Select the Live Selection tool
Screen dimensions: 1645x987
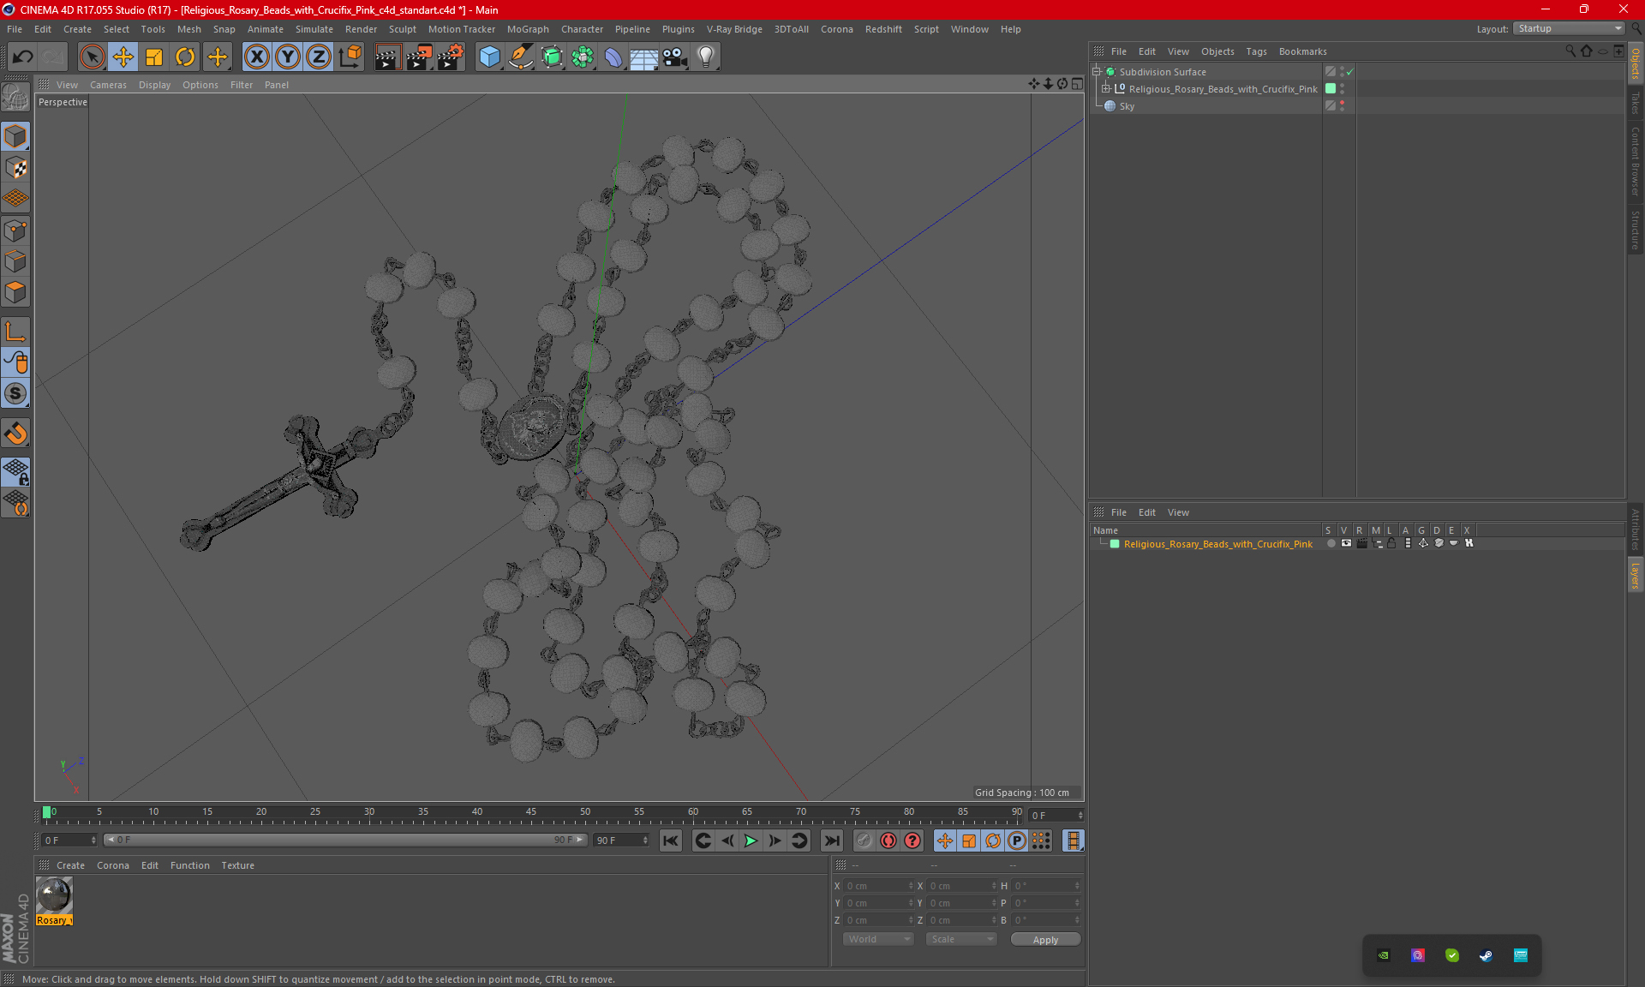pos(92,57)
